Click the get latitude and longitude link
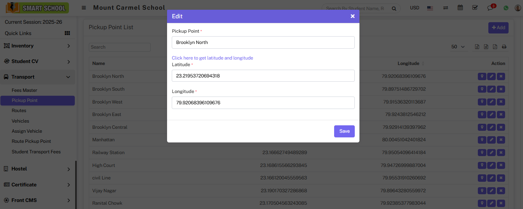The width and height of the screenshot is (523, 209). pyautogui.click(x=212, y=58)
